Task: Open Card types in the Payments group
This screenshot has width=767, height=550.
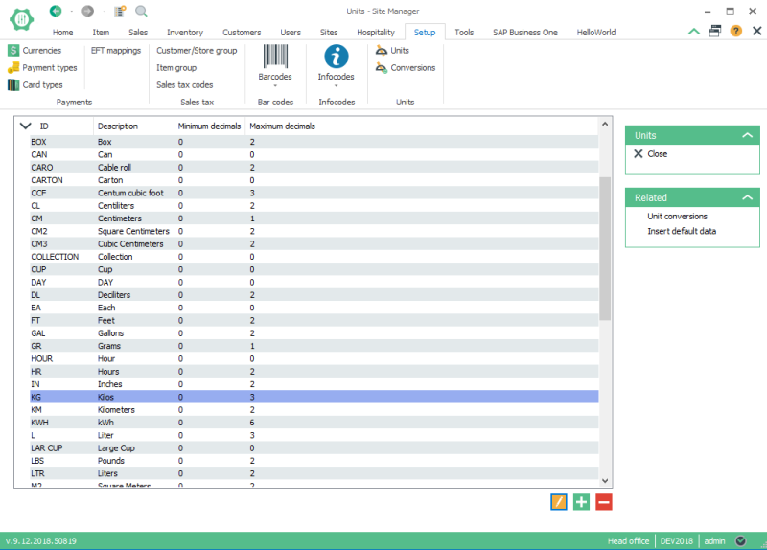Action: [35, 85]
